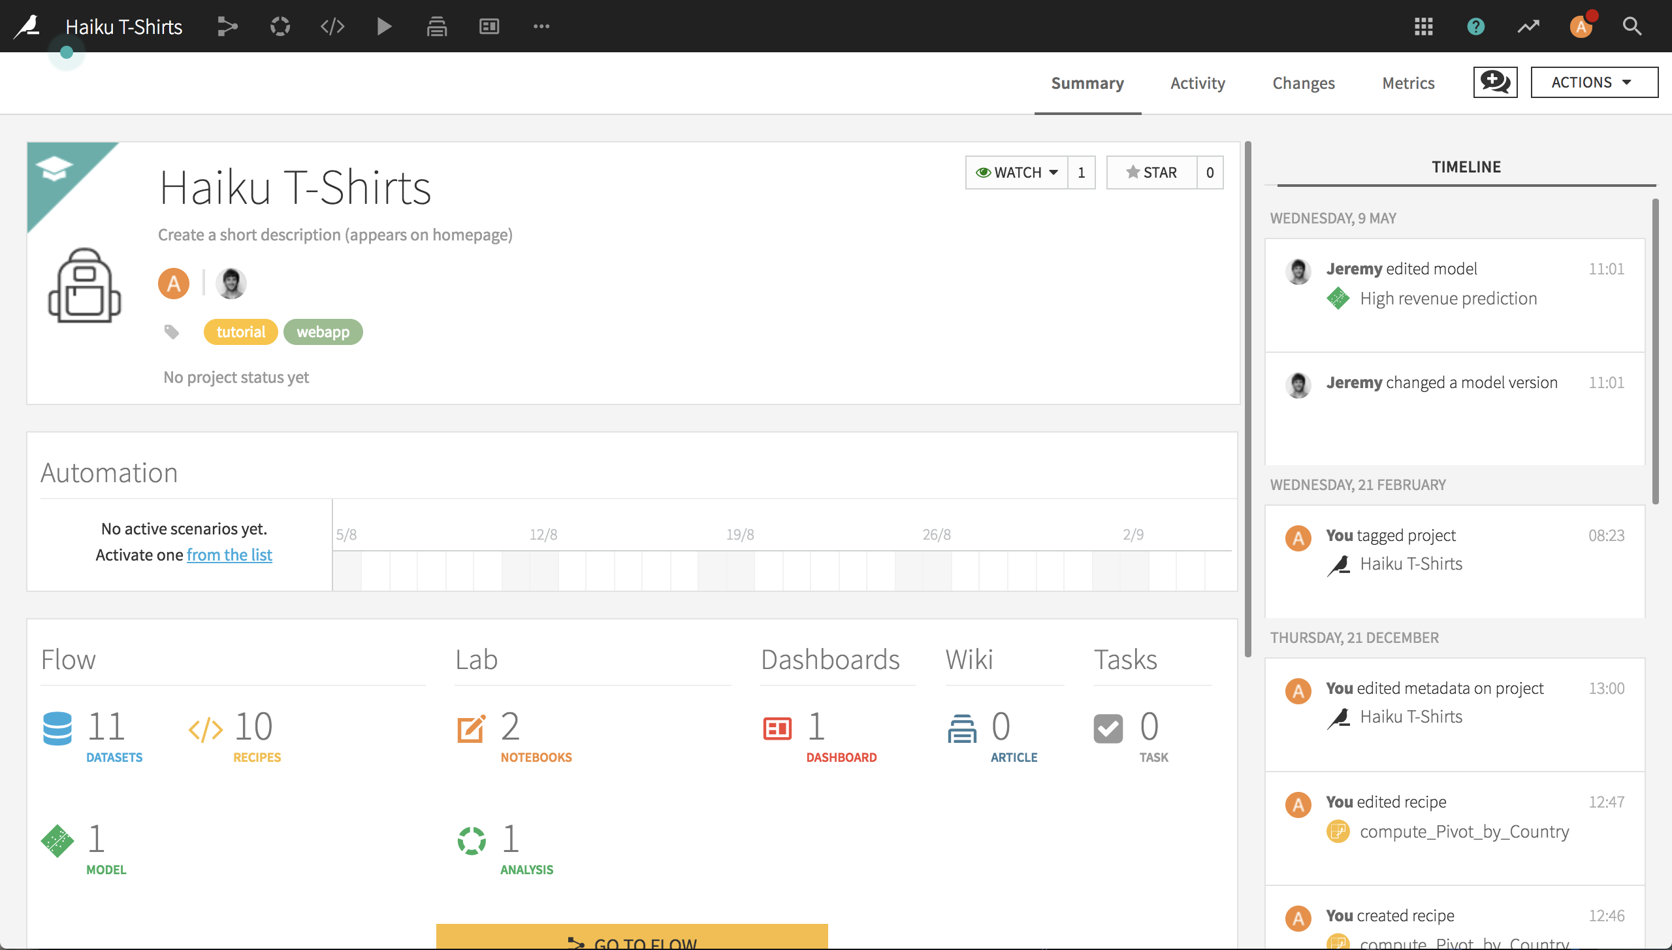The height and width of the screenshot is (950, 1672).
Task: Click the GO TO FLOW button
Action: (632, 937)
